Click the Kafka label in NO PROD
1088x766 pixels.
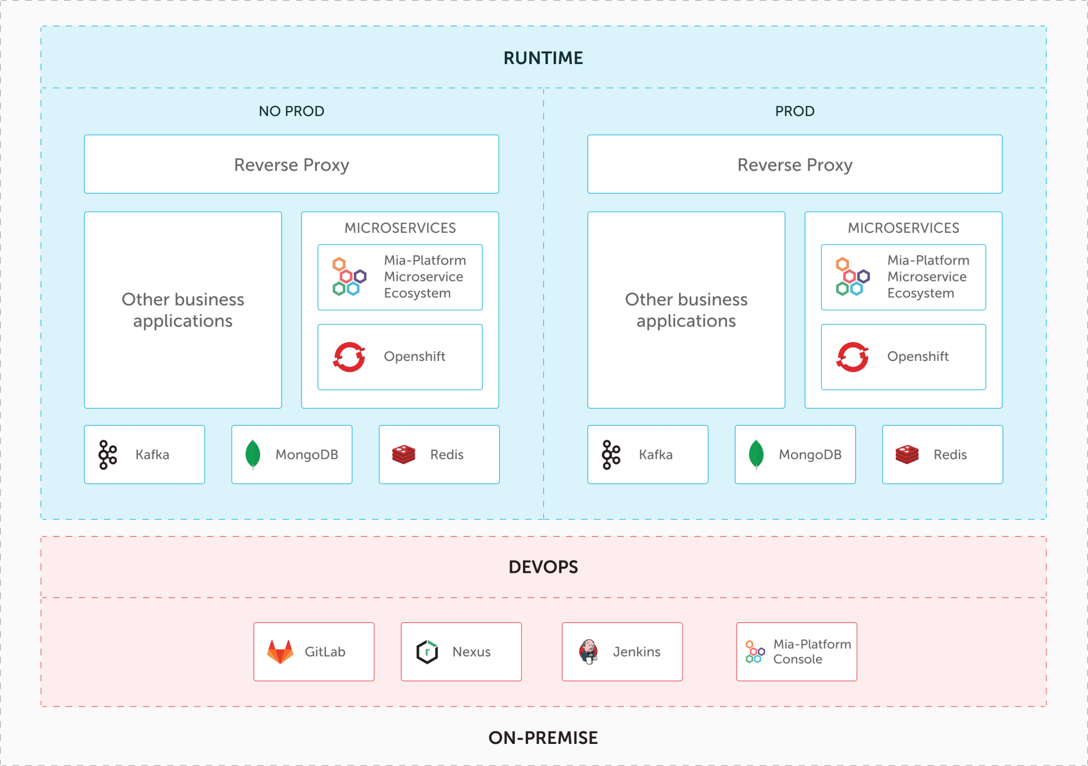pyautogui.click(x=152, y=454)
